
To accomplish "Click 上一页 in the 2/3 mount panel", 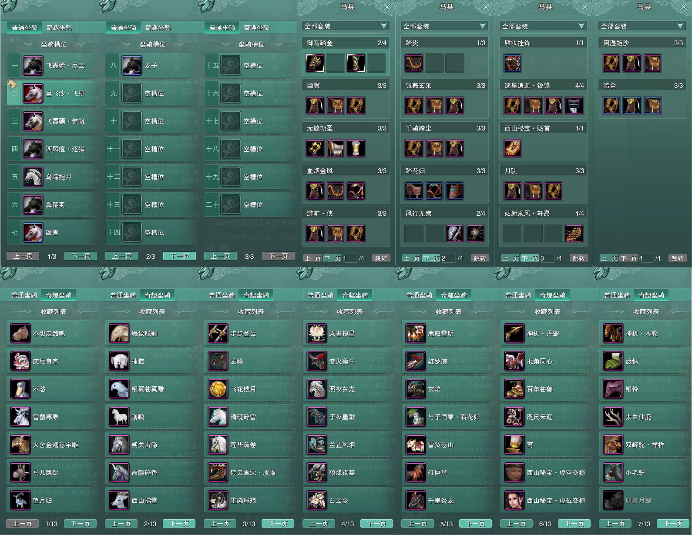I will pos(121,256).
